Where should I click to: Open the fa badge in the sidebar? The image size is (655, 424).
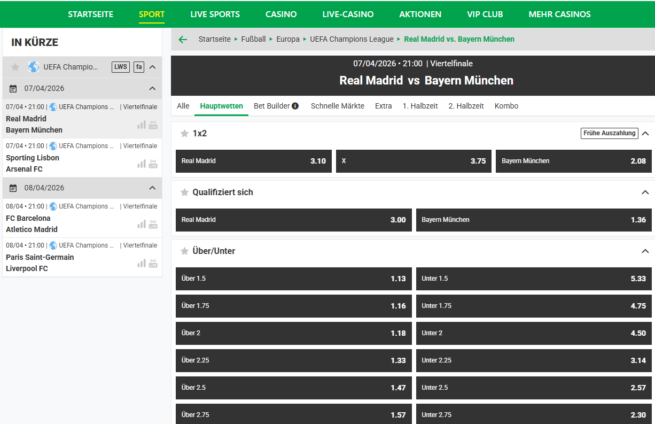pyautogui.click(x=139, y=67)
